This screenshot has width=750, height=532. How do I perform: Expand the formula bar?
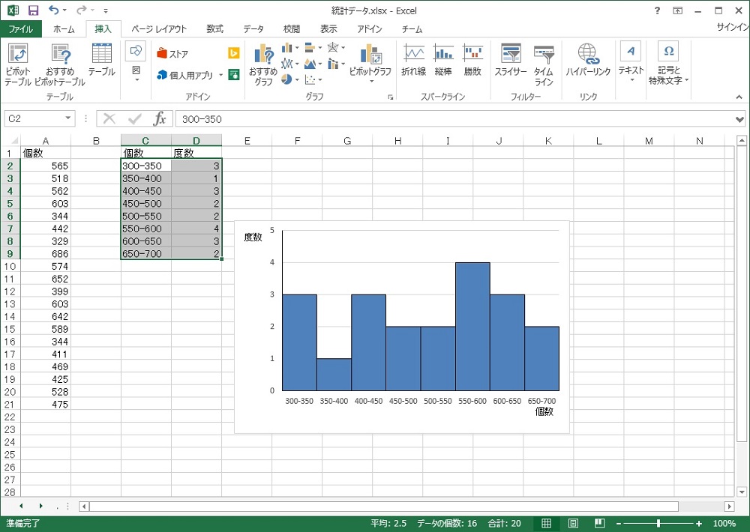click(739, 119)
